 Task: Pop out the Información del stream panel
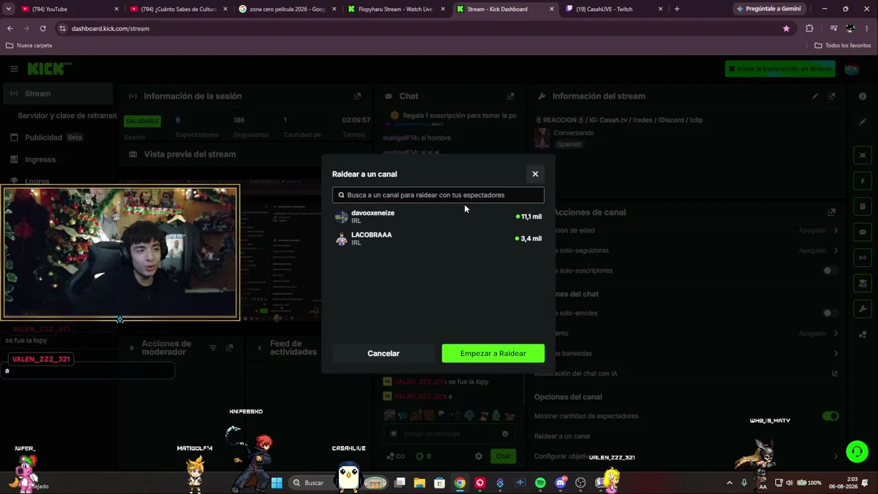[832, 96]
